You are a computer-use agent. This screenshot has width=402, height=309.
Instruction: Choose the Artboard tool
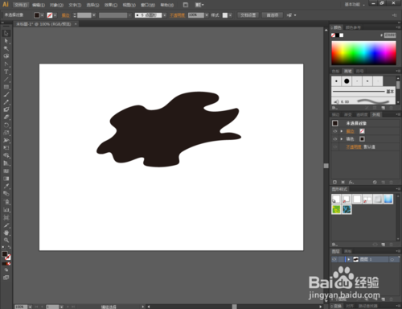pos(6,217)
